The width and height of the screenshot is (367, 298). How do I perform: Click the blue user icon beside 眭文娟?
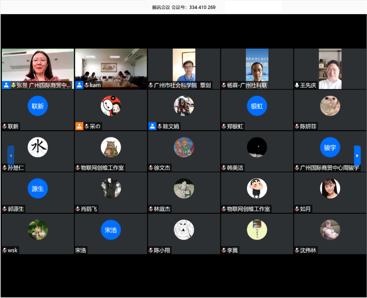[x=152, y=126]
